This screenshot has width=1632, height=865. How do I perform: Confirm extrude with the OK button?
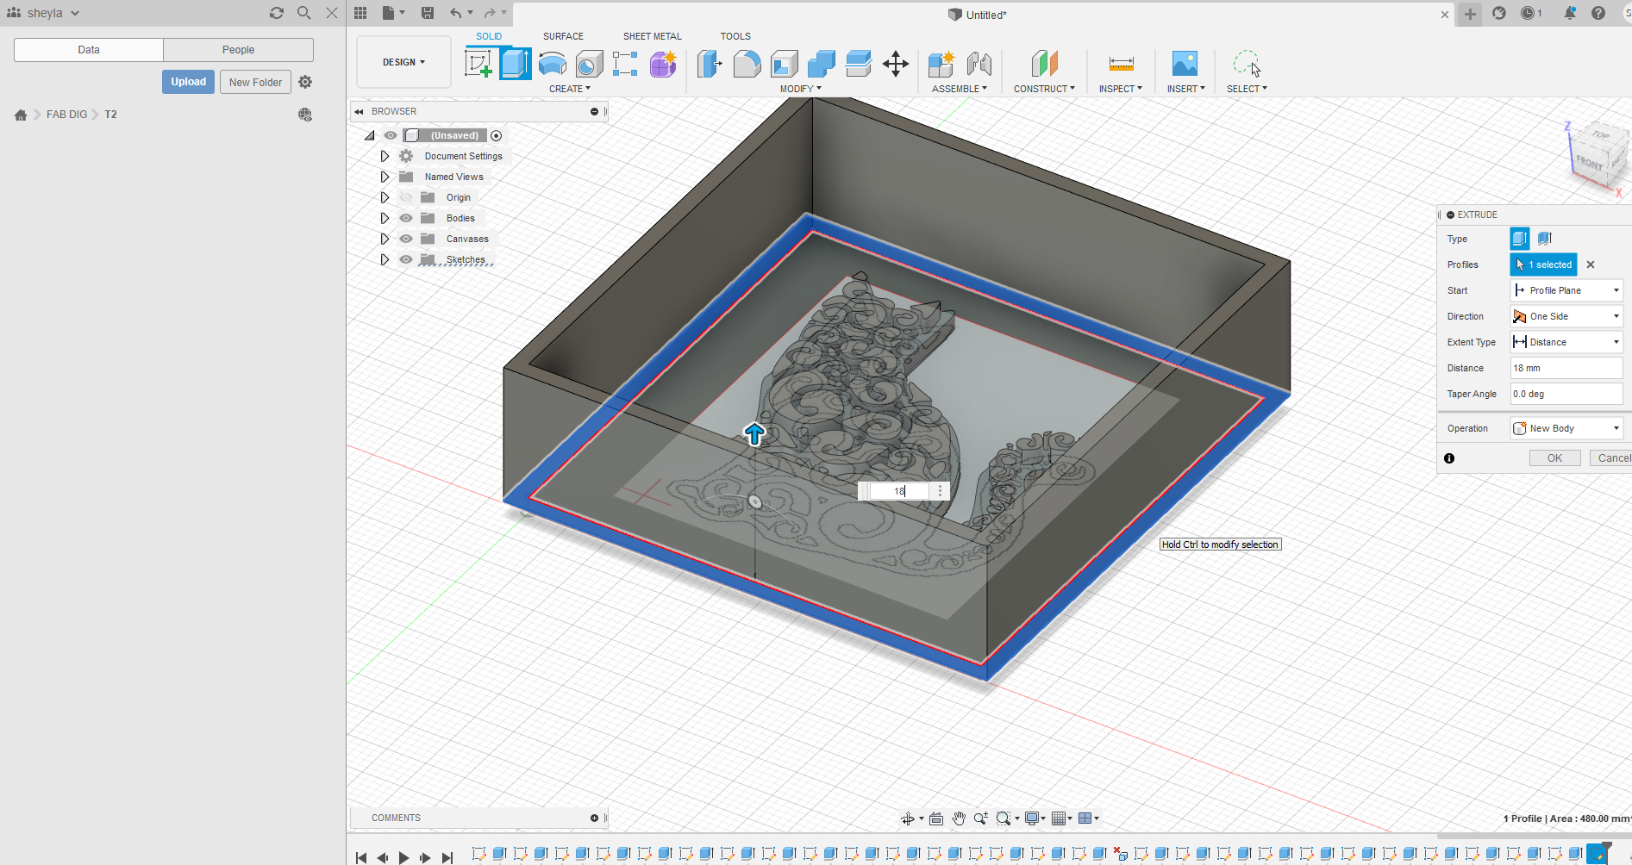coord(1554,458)
